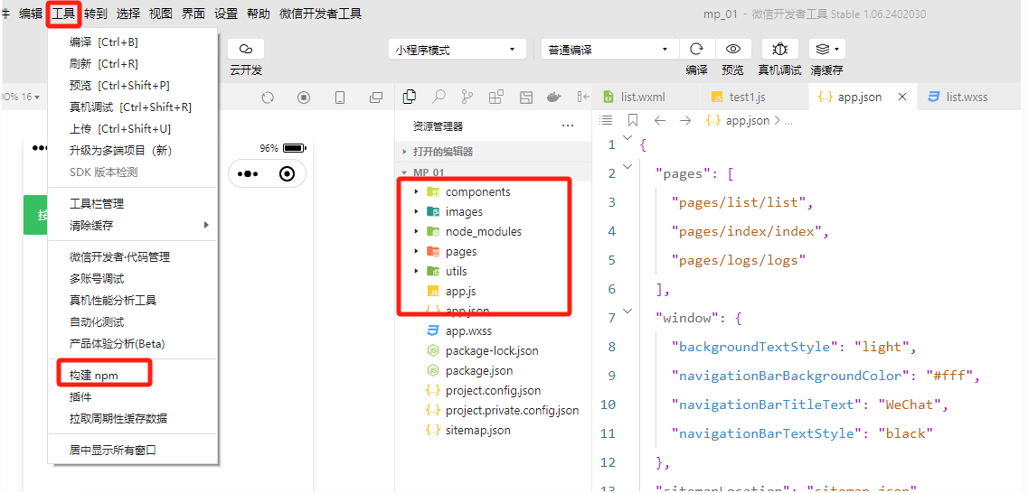
Task: Click the 编译 refresh icon in toolbar
Action: pos(697,49)
